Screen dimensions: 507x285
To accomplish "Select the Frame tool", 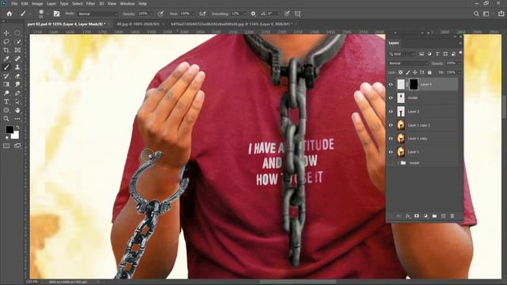I will point(17,50).
